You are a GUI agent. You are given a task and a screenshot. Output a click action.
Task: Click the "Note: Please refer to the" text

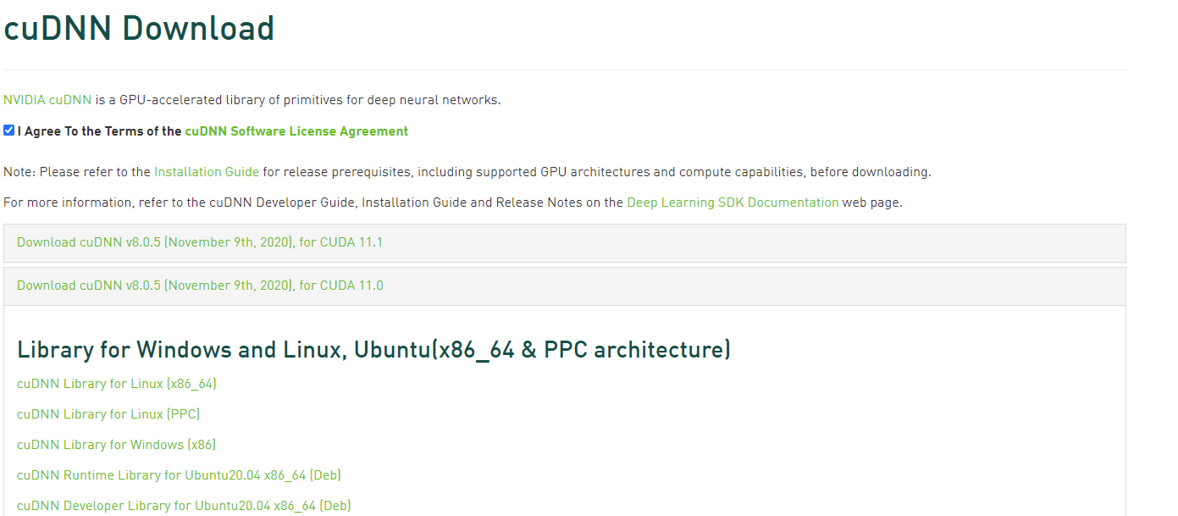tap(76, 172)
